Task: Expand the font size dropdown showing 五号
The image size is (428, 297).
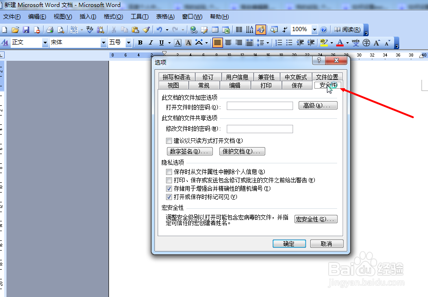Action: (128, 43)
